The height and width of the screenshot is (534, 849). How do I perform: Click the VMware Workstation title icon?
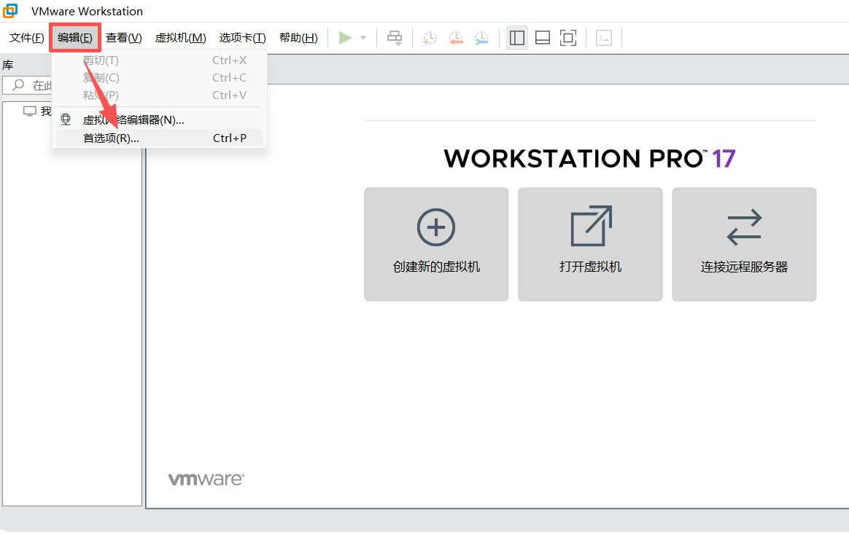tap(10, 11)
